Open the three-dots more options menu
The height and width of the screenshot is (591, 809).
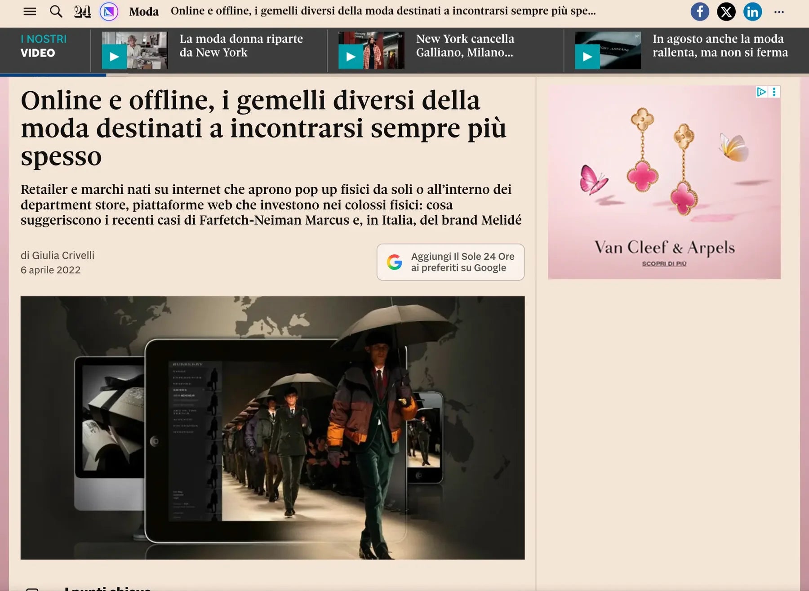click(779, 12)
